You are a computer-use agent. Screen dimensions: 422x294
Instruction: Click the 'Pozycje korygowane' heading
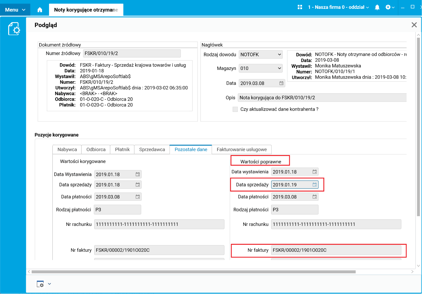57,135
